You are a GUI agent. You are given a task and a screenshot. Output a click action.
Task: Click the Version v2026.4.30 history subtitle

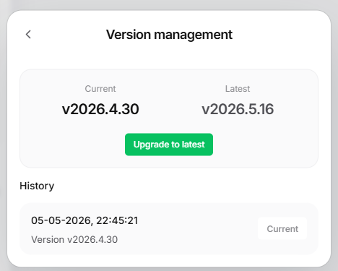(x=74, y=240)
